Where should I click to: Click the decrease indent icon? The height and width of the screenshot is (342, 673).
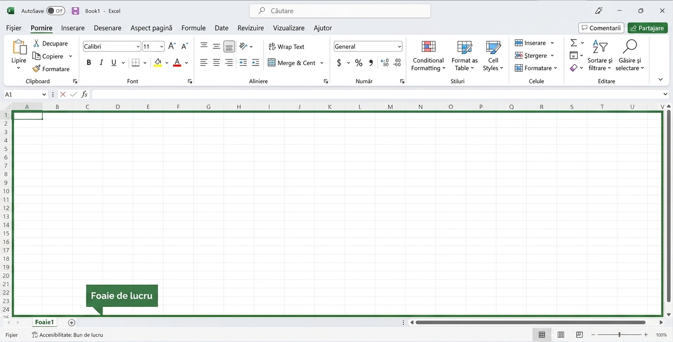pyautogui.click(x=243, y=63)
